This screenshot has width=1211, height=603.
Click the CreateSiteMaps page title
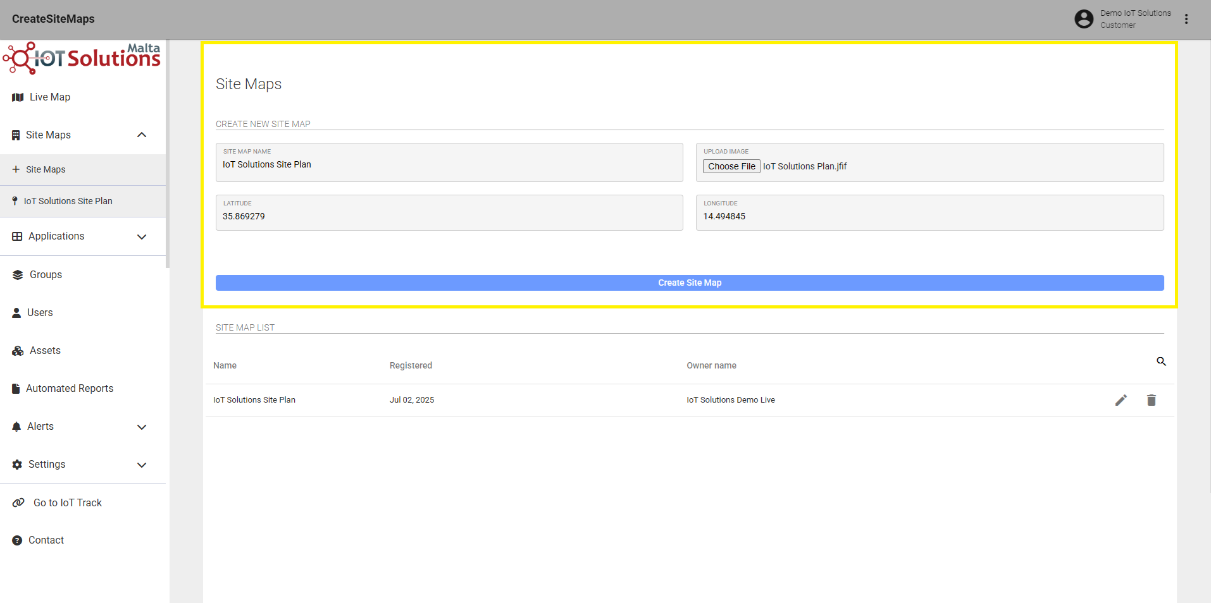point(53,19)
